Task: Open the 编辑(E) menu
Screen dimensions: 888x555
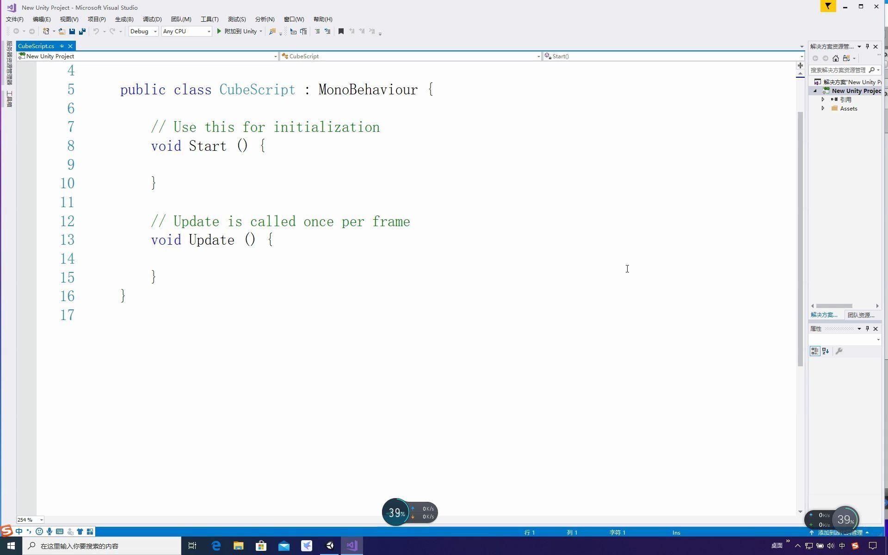Action: pyautogui.click(x=42, y=19)
